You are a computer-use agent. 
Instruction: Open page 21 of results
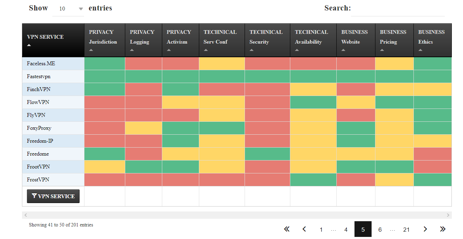click(x=406, y=230)
